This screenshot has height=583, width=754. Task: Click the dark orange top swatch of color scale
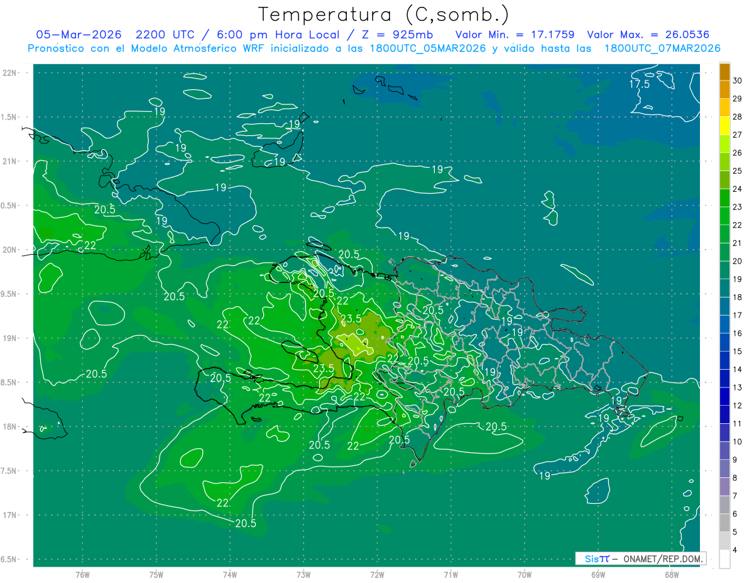[x=724, y=72]
